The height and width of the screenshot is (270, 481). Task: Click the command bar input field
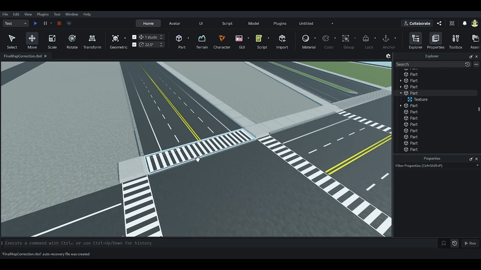point(221,243)
